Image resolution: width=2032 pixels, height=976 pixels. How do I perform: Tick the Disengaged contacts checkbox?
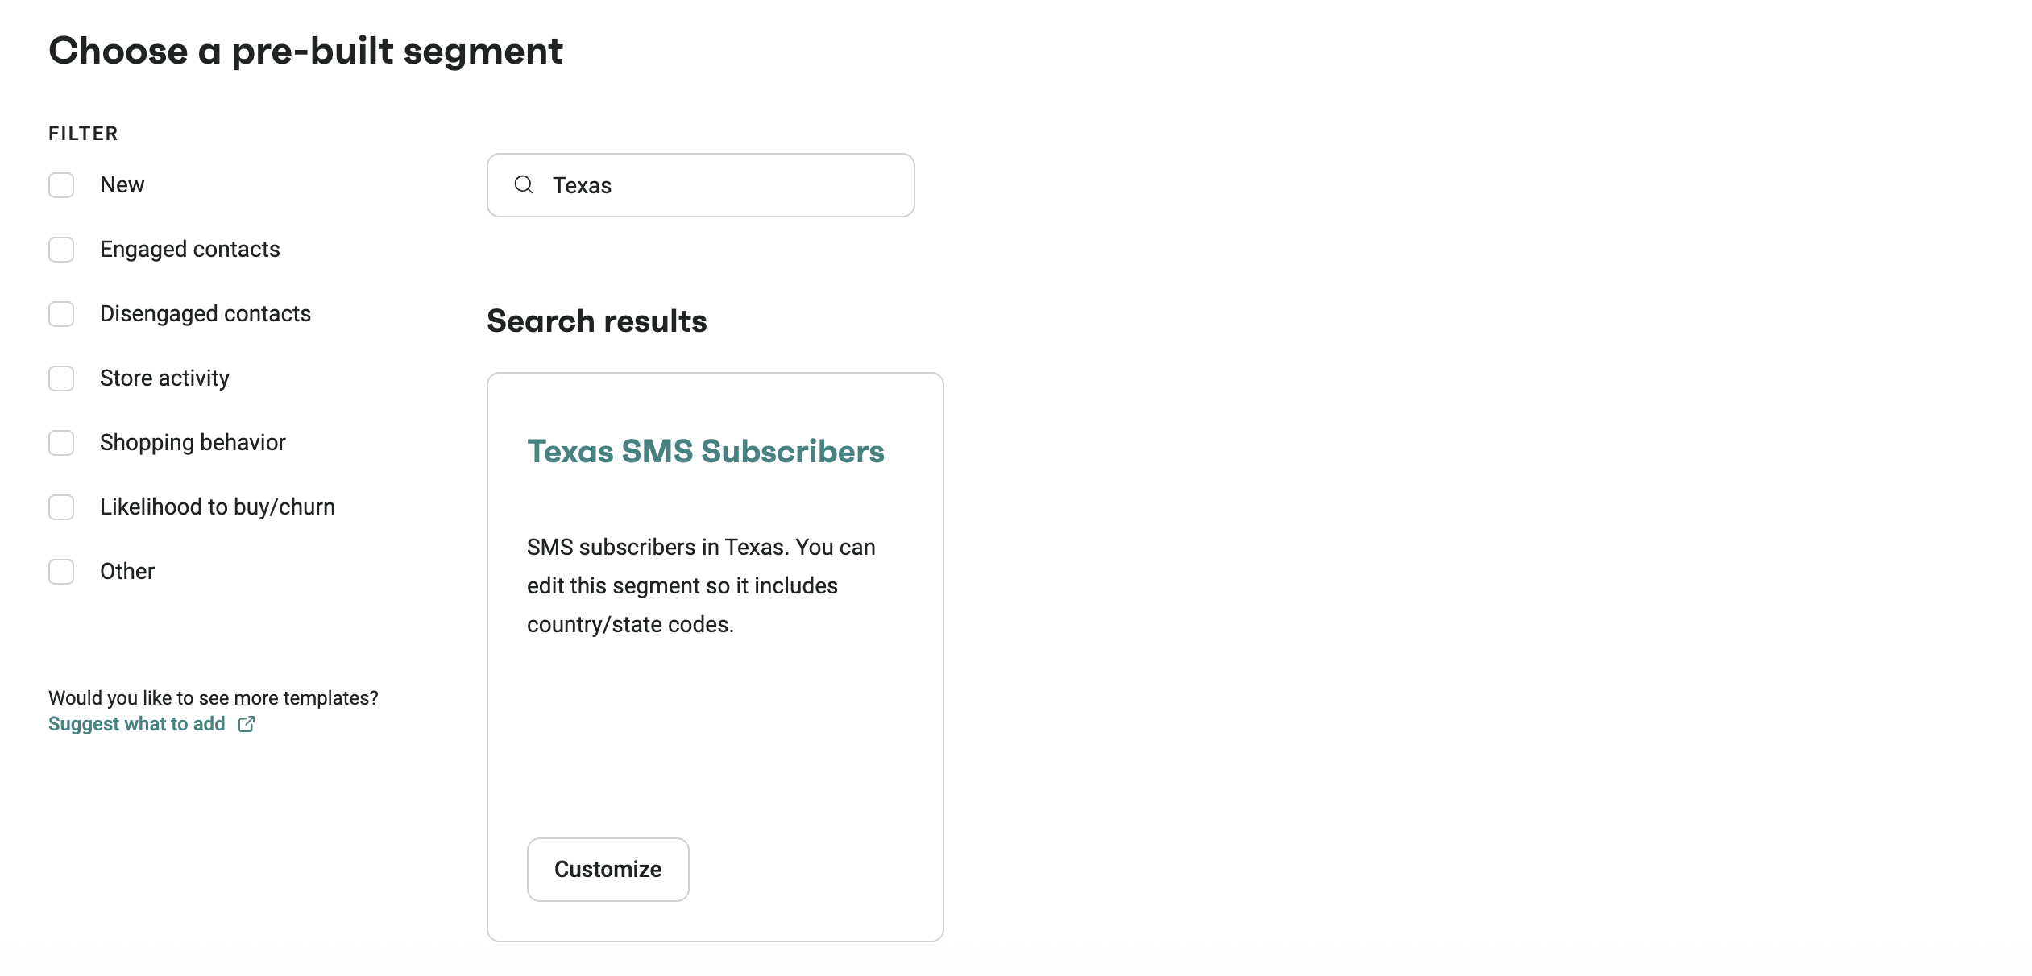coord(61,314)
